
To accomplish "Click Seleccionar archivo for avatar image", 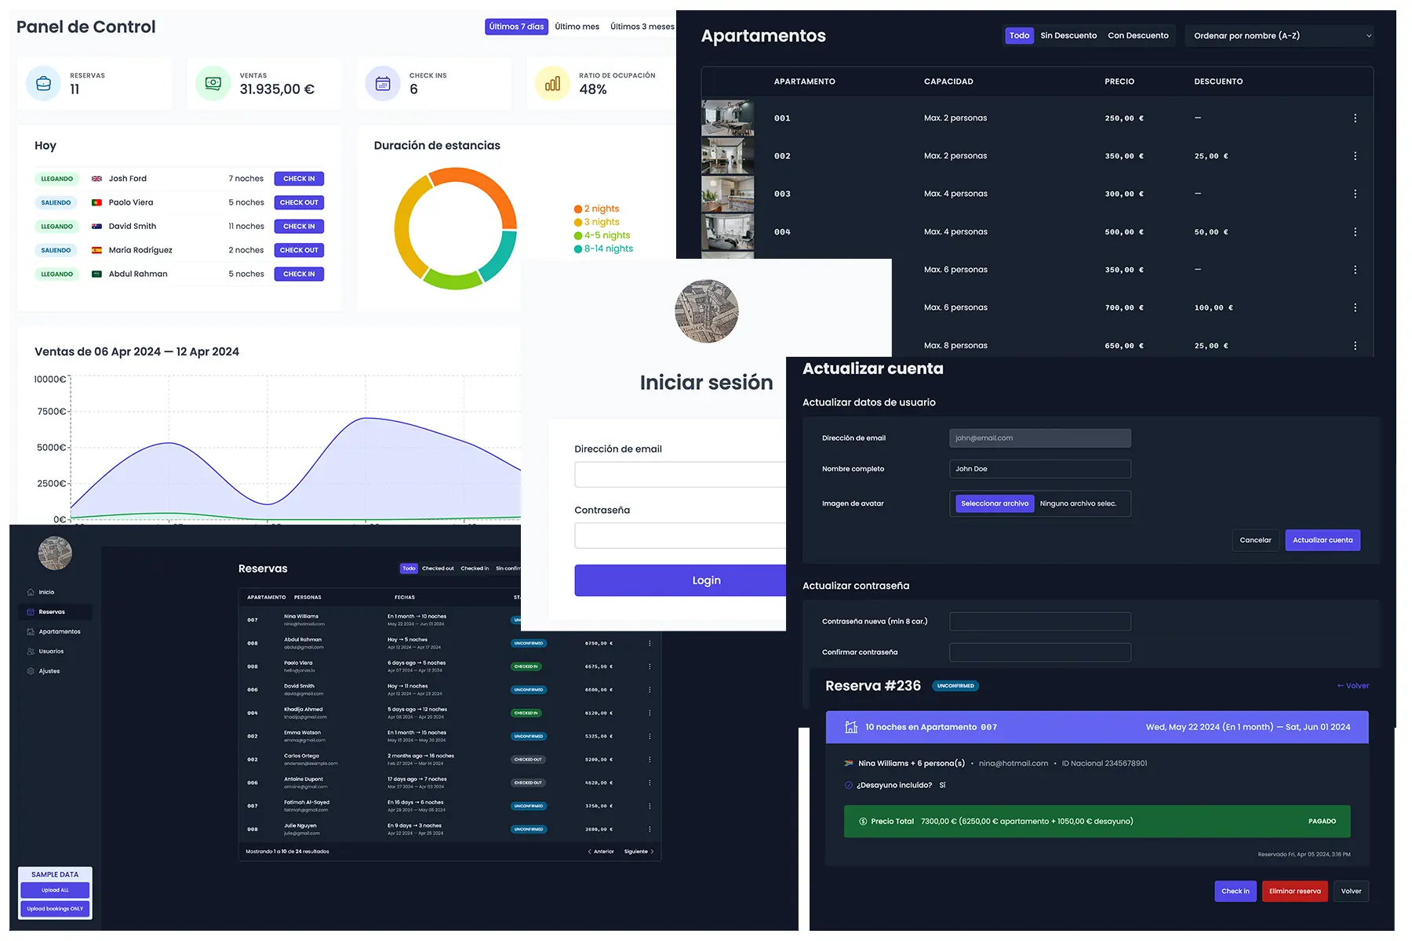I will click(995, 503).
